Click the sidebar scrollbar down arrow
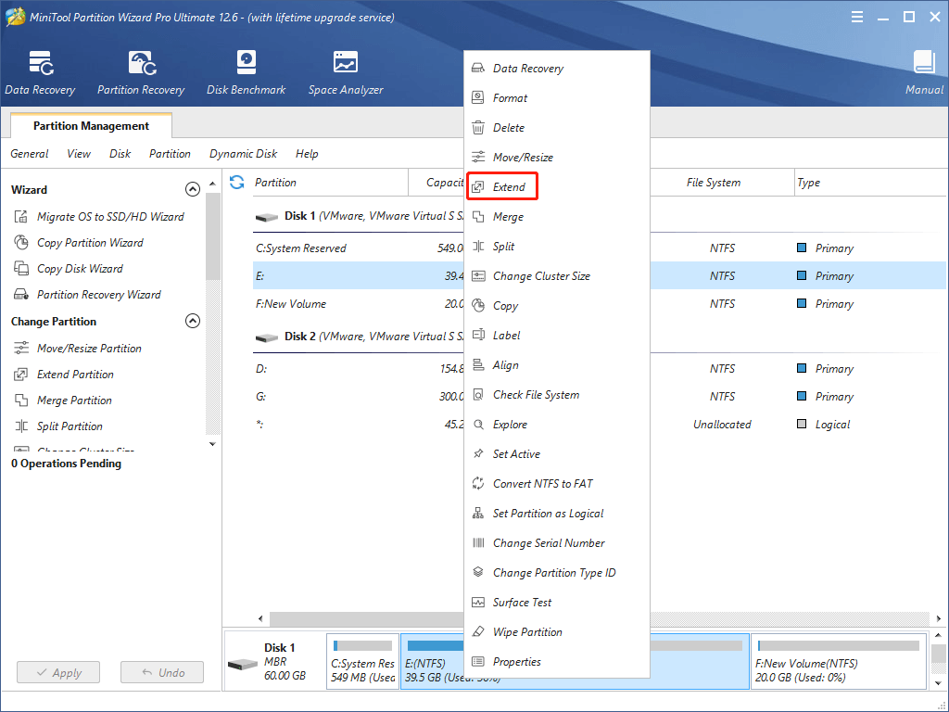The width and height of the screenshot is (949, 712). [x=212, y=444]
